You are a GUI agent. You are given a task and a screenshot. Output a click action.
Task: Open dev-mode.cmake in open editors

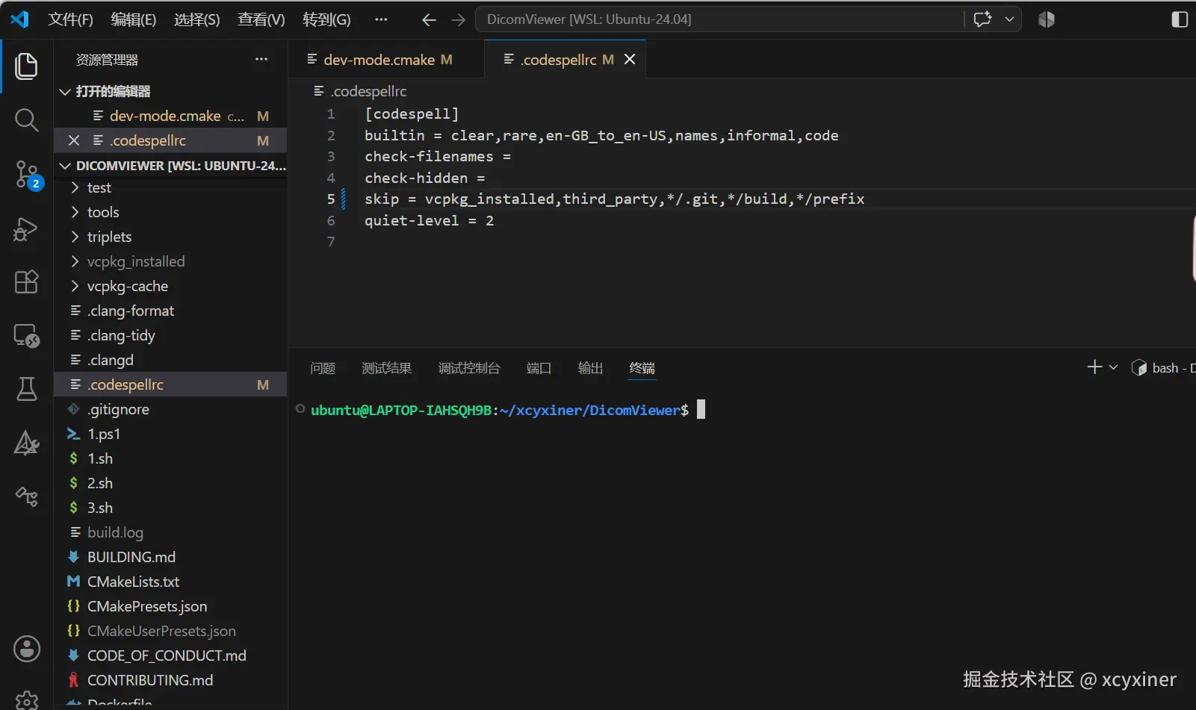[170, 116]
